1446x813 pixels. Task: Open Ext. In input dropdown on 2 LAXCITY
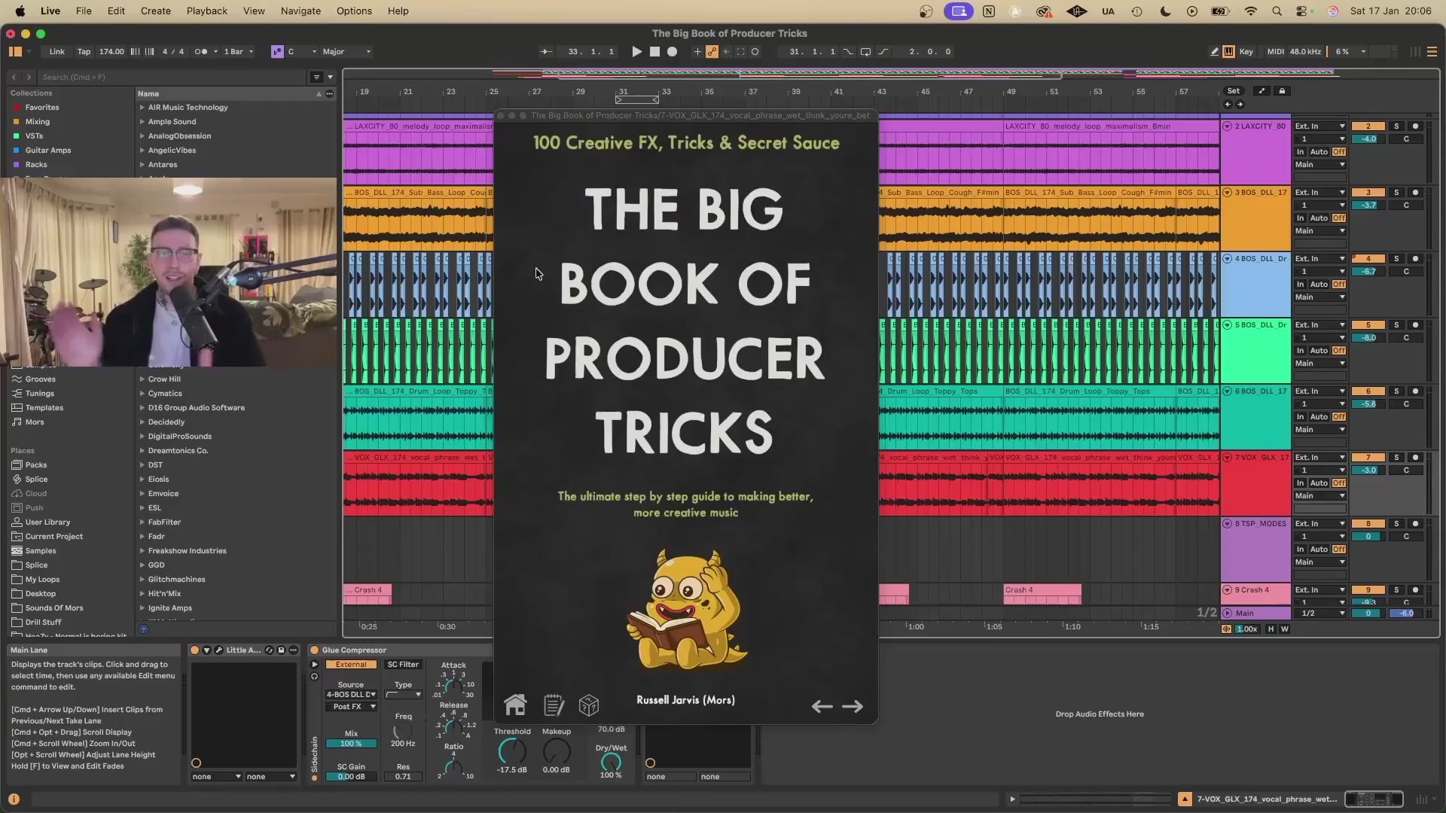(1319, 126)
